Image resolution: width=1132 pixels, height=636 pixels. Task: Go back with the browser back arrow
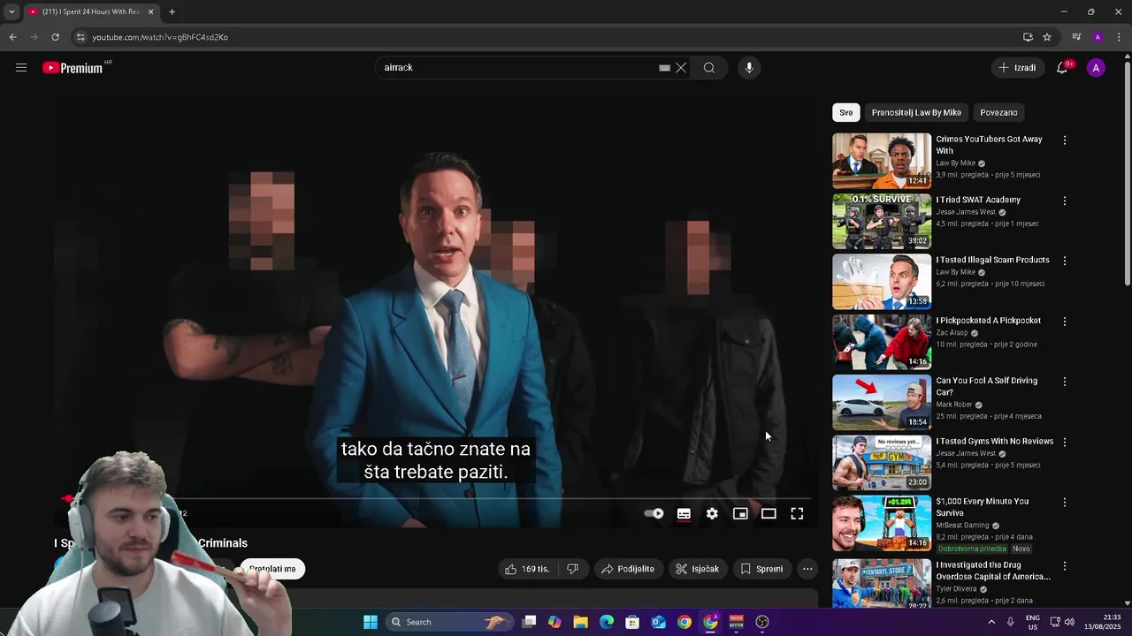pyautogui.click(x=12, y=37)
